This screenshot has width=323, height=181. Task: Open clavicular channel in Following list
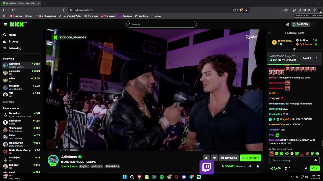point(21,73)
